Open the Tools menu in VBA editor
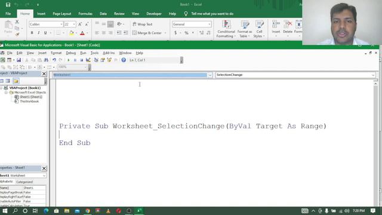Image resolution: width=382 pixels, height=215 pixels. 94,53
